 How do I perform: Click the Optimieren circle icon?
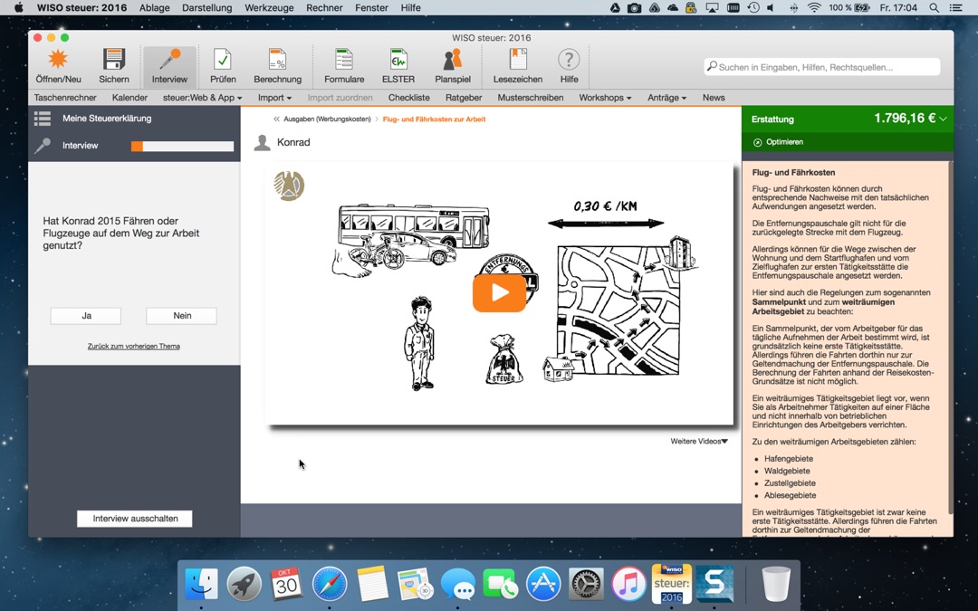pos(757,142)
